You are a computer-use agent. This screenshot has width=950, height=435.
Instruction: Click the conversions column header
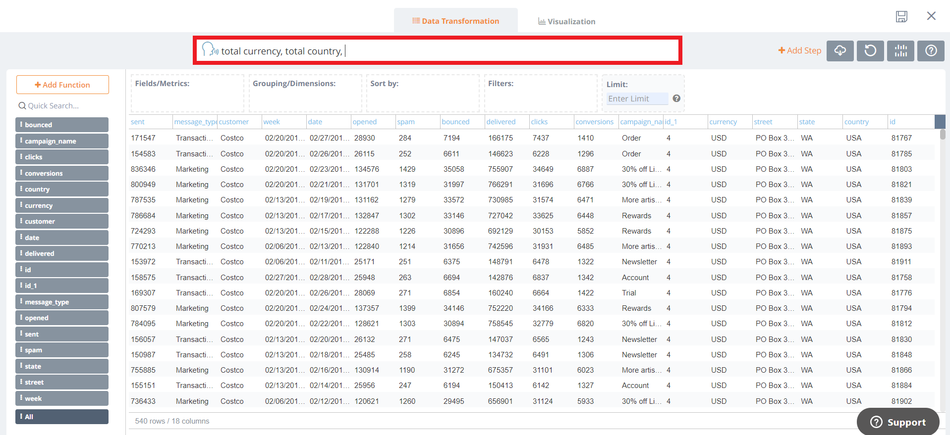coord(594,122)
